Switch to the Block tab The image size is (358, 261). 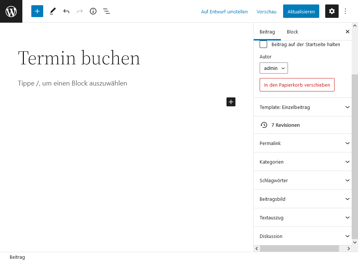pyautogui.click(x=292, y=32)
